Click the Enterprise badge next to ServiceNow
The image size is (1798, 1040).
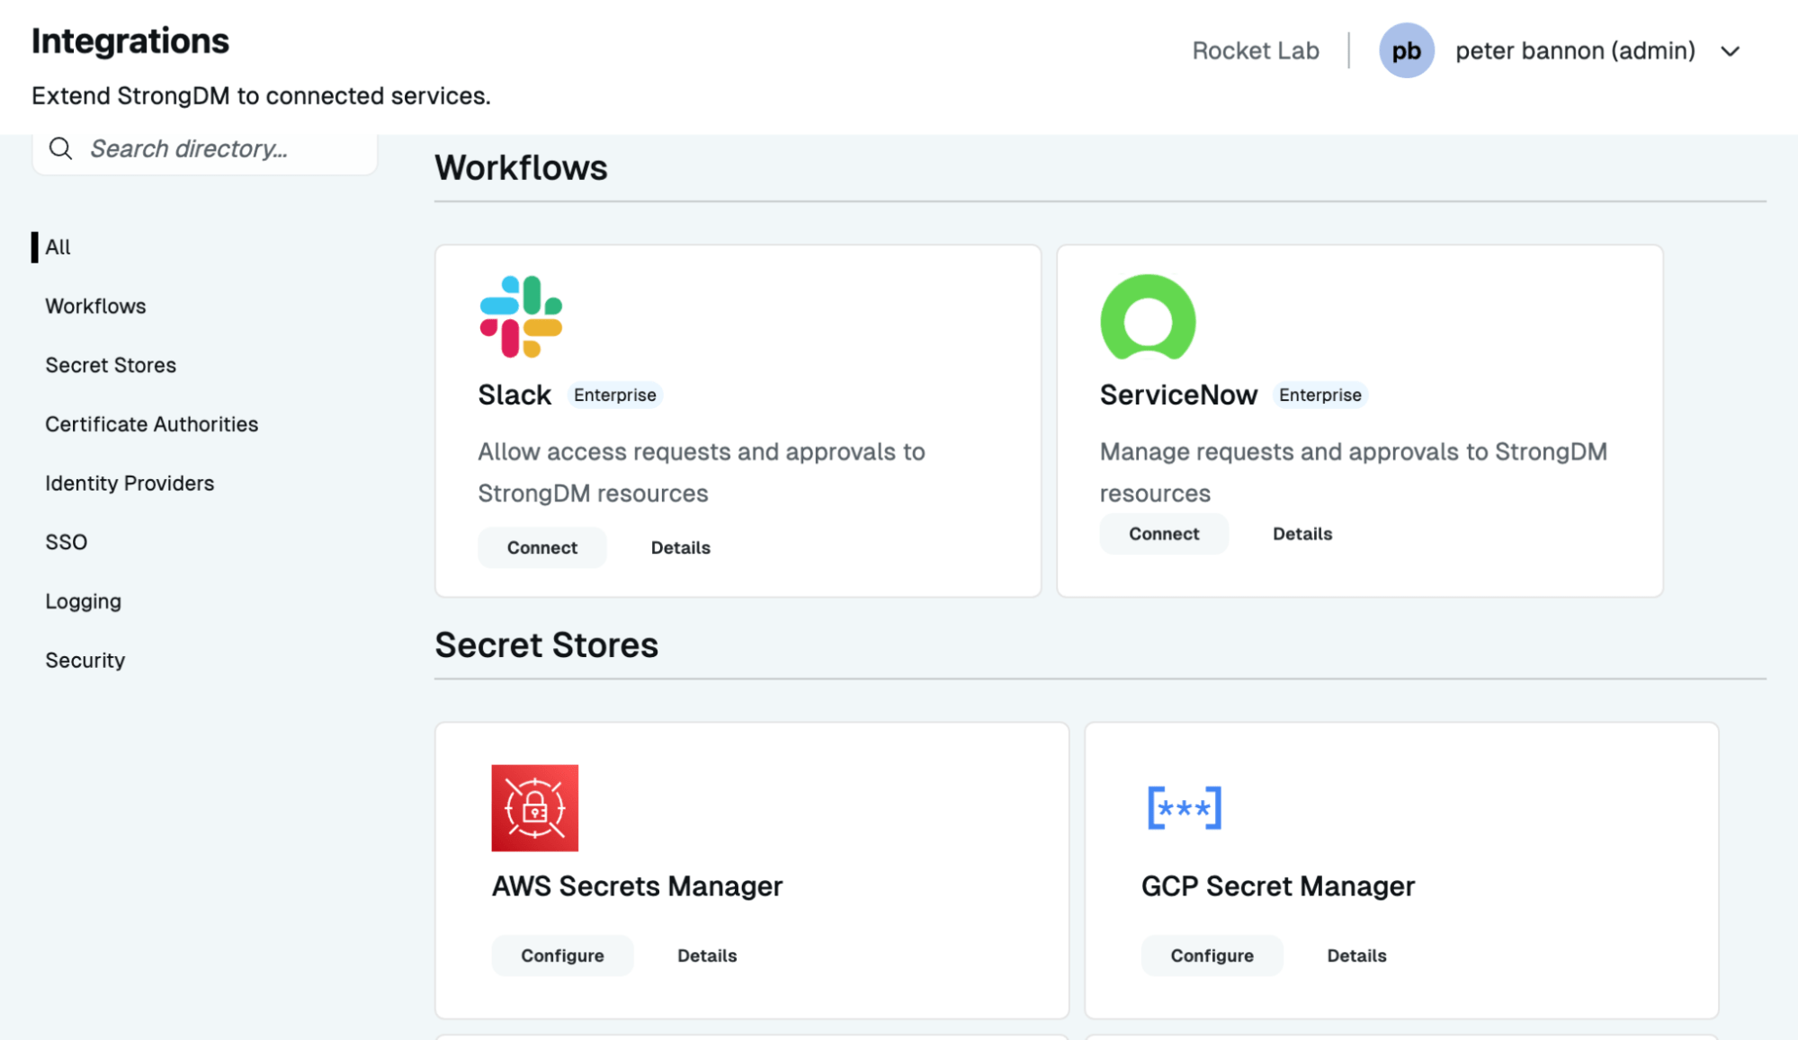(1319, 395)
